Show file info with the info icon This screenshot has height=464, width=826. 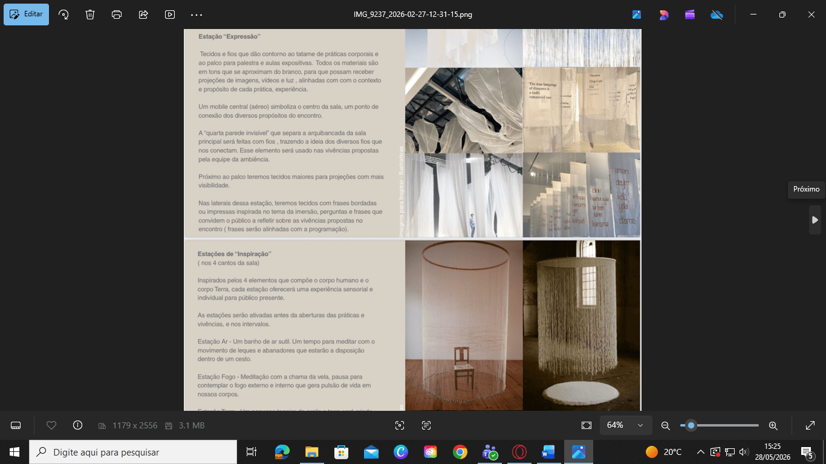coord(77,425)
